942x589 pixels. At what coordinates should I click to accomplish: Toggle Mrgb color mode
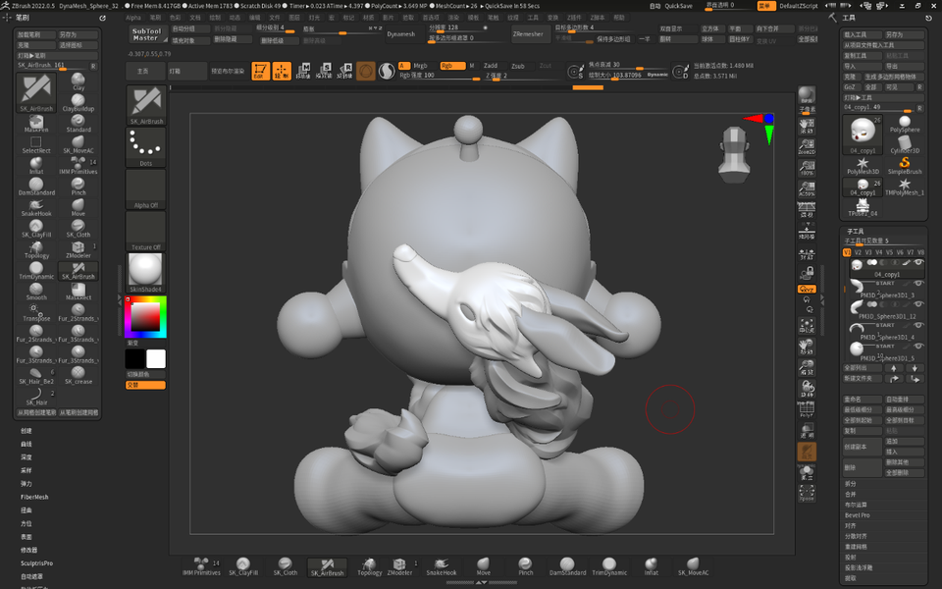(x=421, y=66)
